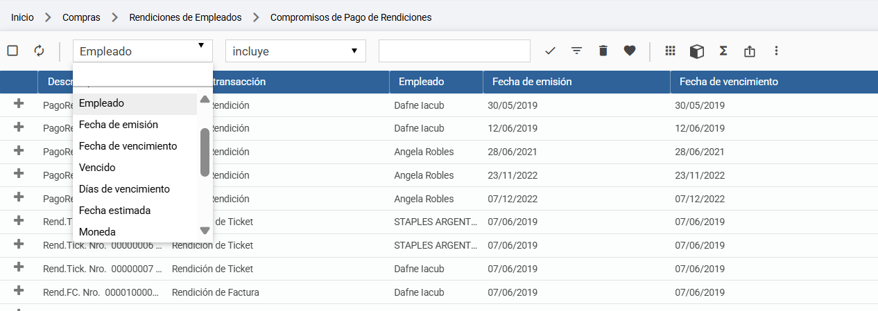Viewport: 878px width, 311px height.
Task: Expand the first PagoRe row plus icon
Action: (x=19, y=104)
